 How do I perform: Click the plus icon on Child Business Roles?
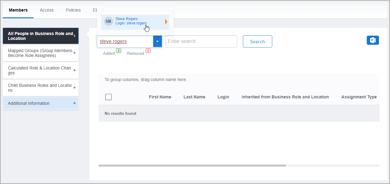click(74, 88)
